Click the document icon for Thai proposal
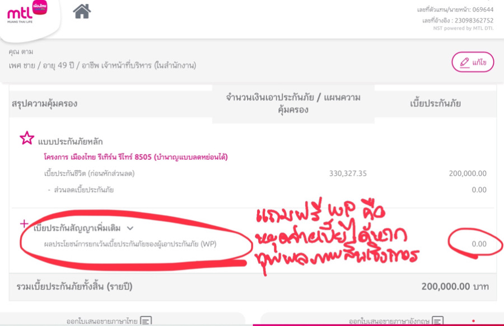Viewport: 504px width, 326px height. click(x=146, y=321)
